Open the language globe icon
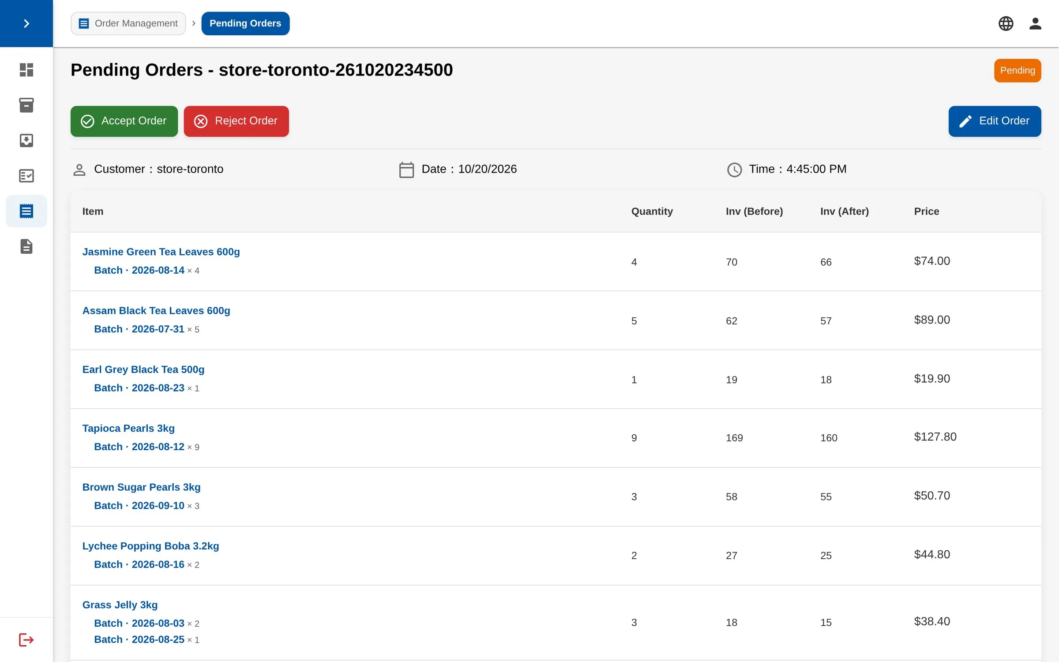Screen dimensions: 1059x662 point(1006,23)
